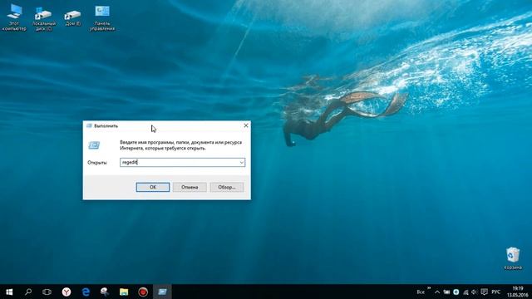Viewport: 532px width, 299px height.
Task: Open Локальный диск (C) desktop shortcut
Action: [44, 18]
